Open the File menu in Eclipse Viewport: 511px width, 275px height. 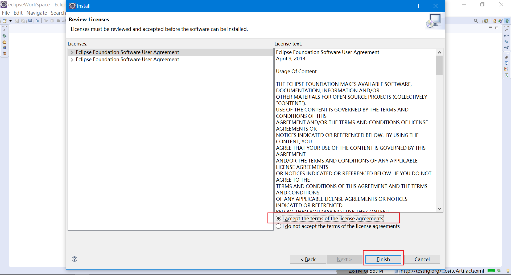coord(6,13)
